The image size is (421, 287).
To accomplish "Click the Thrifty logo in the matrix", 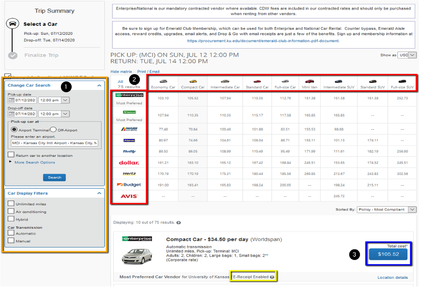I will 129,151.
